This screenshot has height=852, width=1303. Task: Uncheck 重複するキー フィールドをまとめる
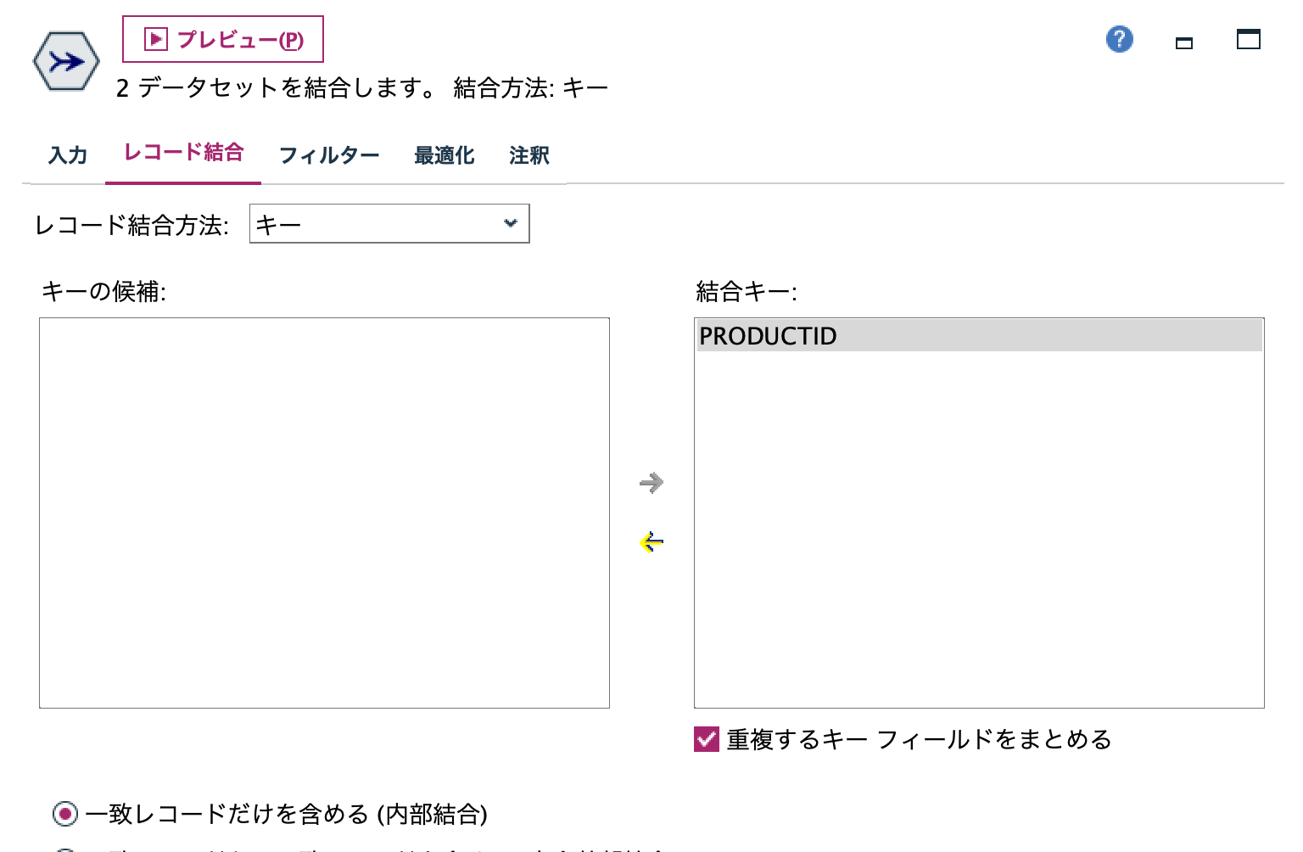(705, 739)
